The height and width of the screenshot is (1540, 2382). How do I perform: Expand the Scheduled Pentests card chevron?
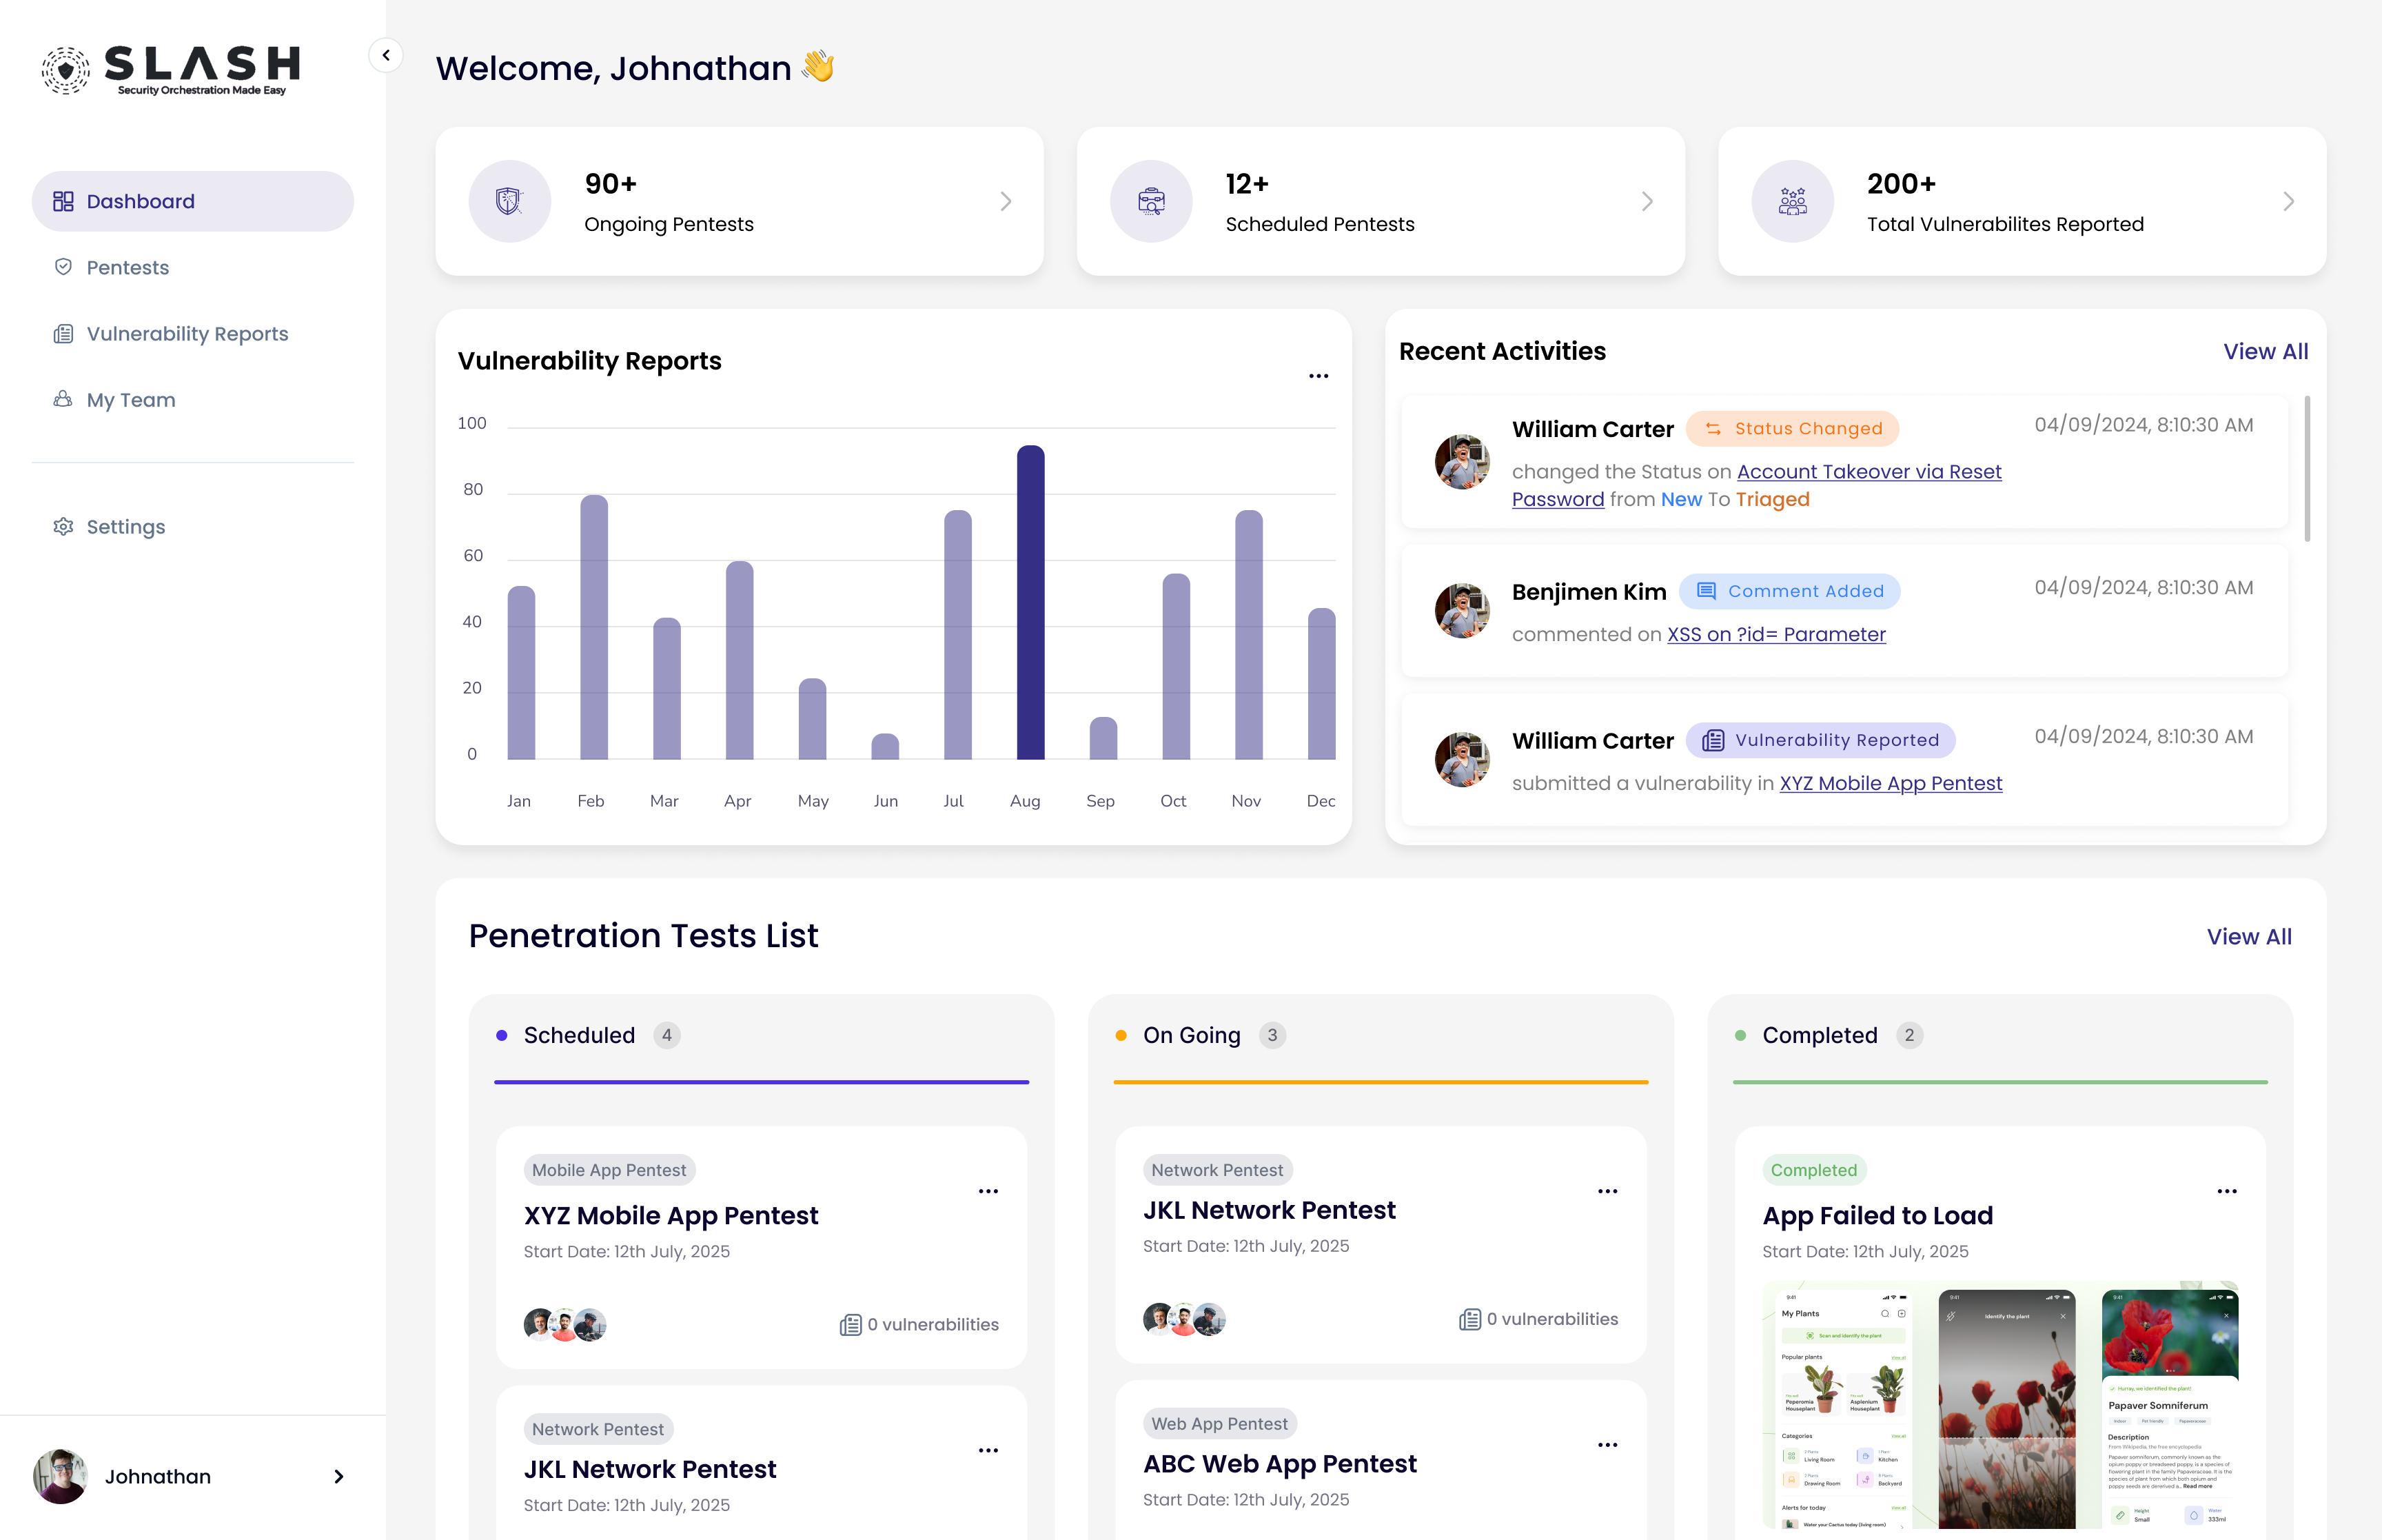(1647, 201)
